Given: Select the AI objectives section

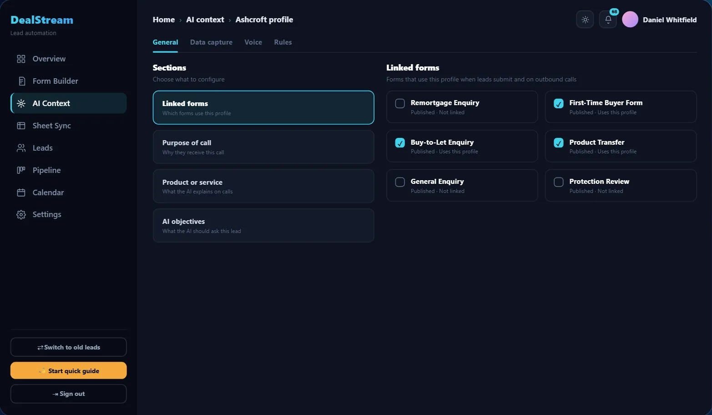Looking at the screenshot, I should (x=263, y=225).
